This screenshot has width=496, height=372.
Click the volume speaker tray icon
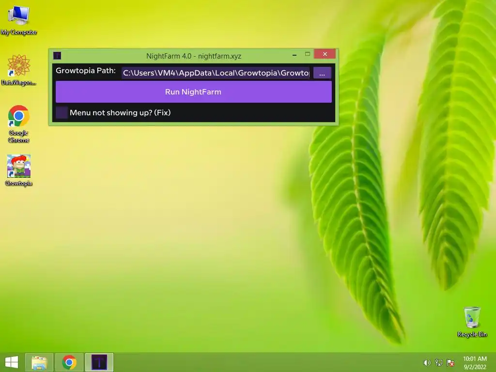[x=427, y=363]
